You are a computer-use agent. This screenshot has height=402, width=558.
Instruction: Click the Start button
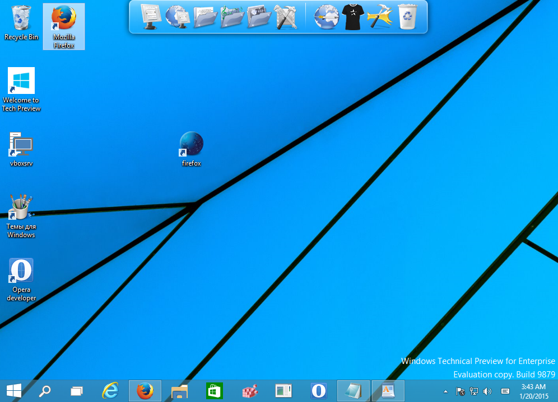pyautogui.click(x=12, y=391)
